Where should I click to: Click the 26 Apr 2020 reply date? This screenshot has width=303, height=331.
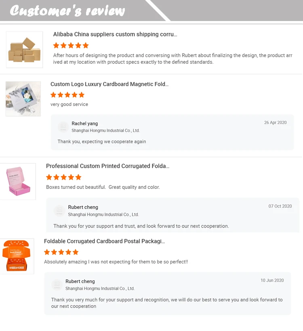[x=275, y=122]
